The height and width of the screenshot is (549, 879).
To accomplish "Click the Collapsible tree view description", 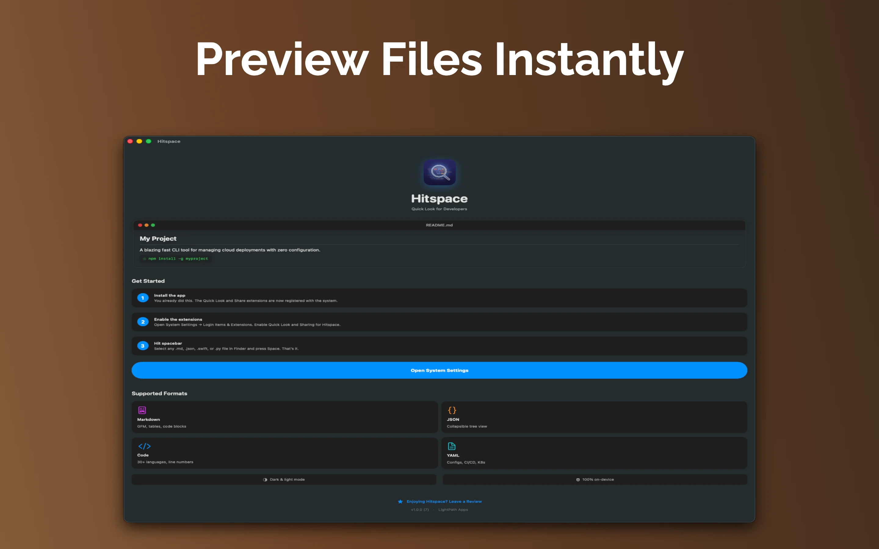I will coord(467,426).
